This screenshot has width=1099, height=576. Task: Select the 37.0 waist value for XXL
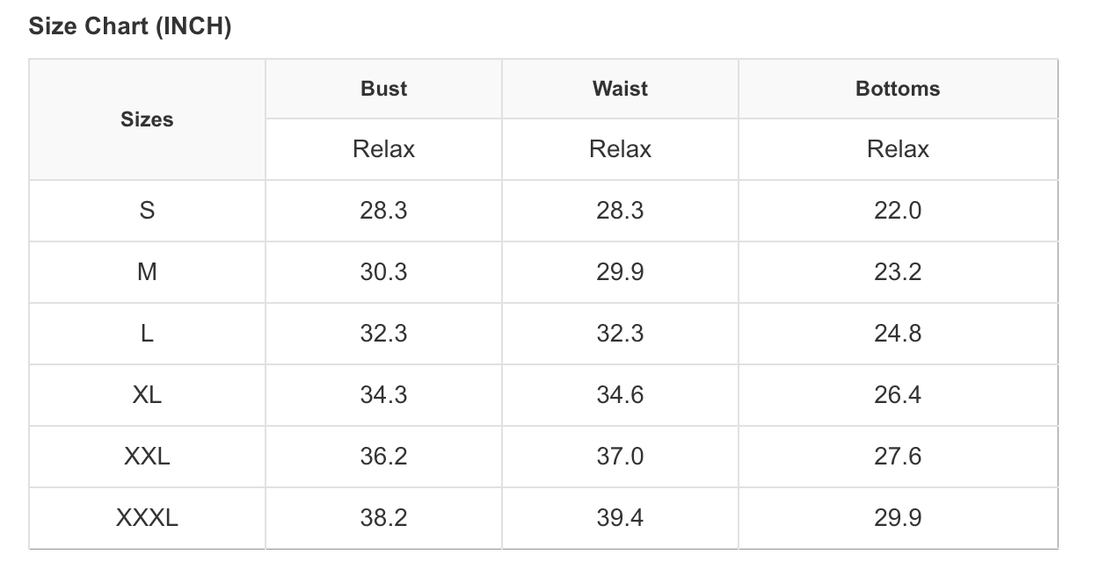(x=620, y=457)
